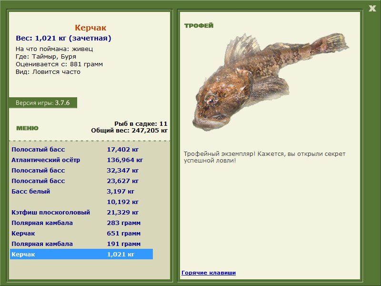Open the Горячие клавиши link
The width and height of the screenshot is (381, 286).
pyautogui.click(x=209, y=273)
